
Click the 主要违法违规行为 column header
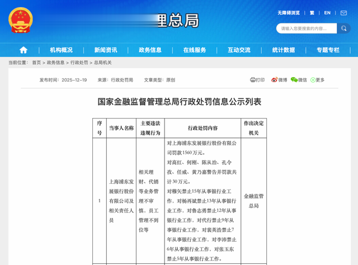click(150, 128)
